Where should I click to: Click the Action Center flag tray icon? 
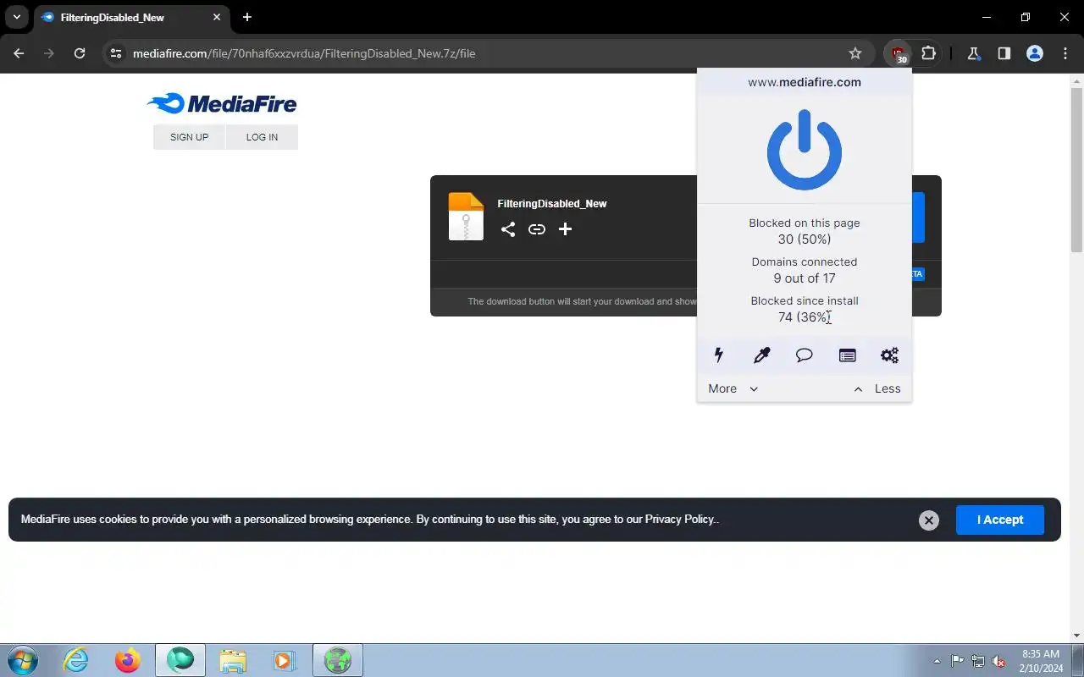(x=958, y=661)
